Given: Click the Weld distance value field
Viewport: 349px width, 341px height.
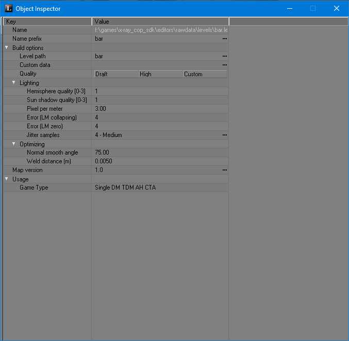Looking at the screenshot, I should point(160,161).
